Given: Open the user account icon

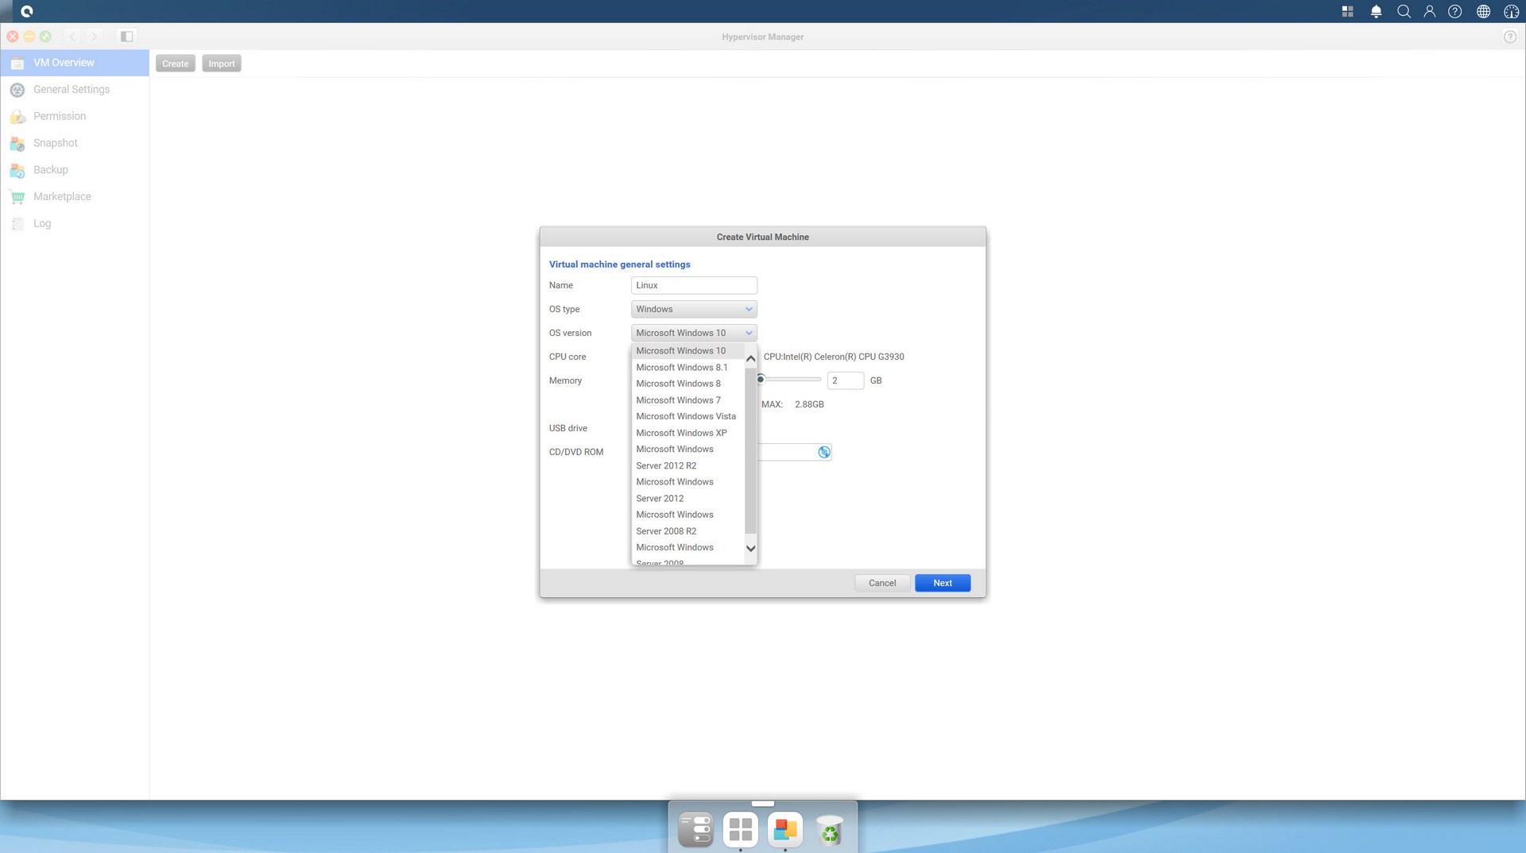Looking at the screenshot, I should click(x=1429, y=11).
